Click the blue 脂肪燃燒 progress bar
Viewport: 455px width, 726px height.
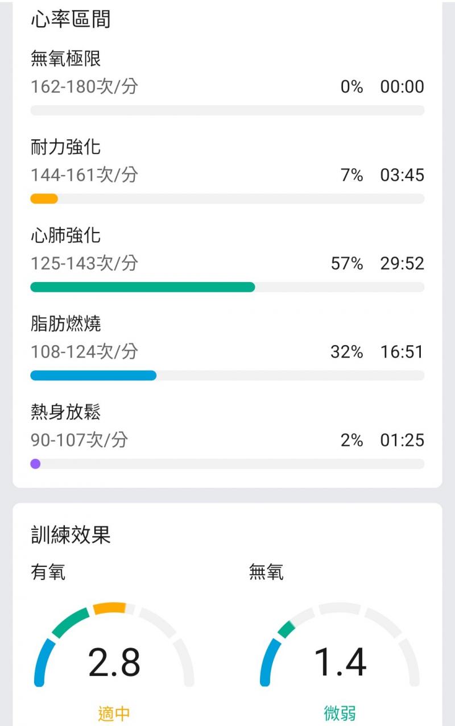point(93,375)
